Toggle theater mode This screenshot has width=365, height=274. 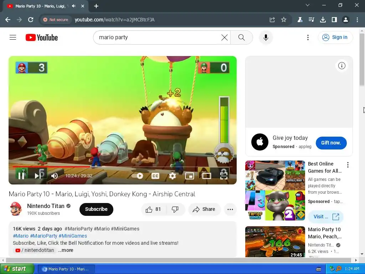point(206,176)
